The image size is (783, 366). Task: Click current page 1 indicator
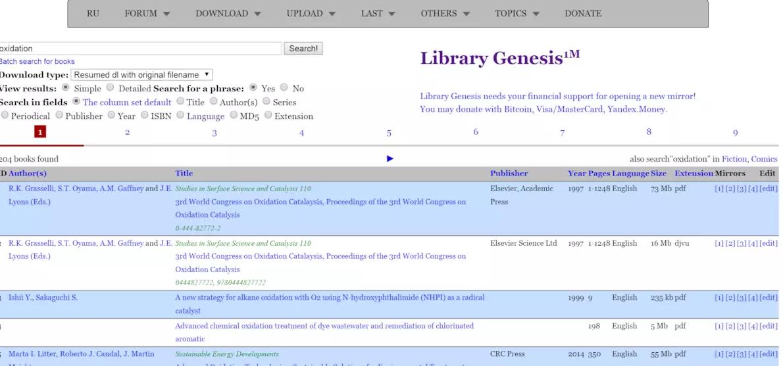[40, 131]
